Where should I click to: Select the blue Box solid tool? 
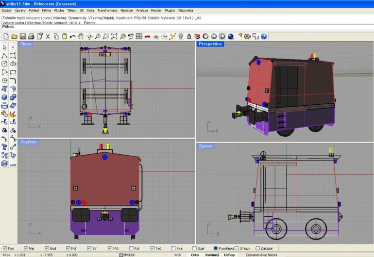pos(4,97)
